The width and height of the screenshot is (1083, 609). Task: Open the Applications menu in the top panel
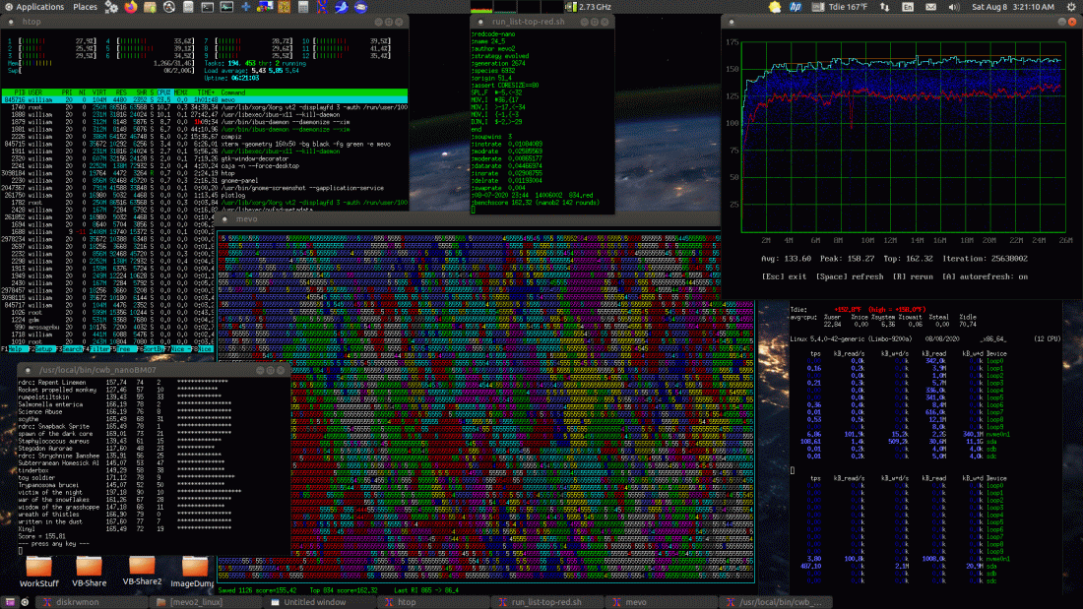[x=33, y=7]
